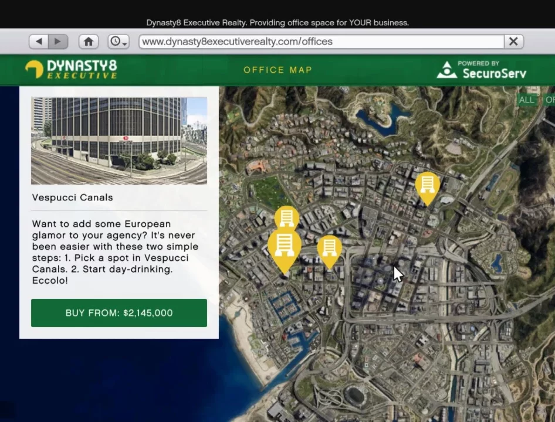Image resolution: width=555 pixels, height=422 pixels.
Task: Click the OFFICE MAP page heading
Action: 278,70
